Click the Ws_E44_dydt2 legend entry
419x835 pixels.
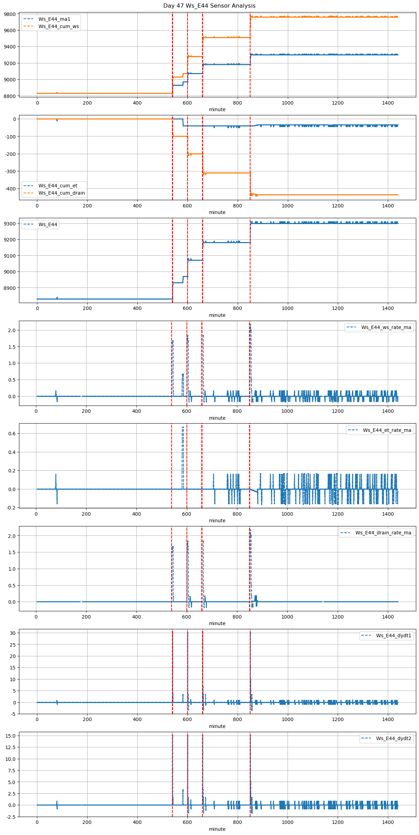(393, 738)
